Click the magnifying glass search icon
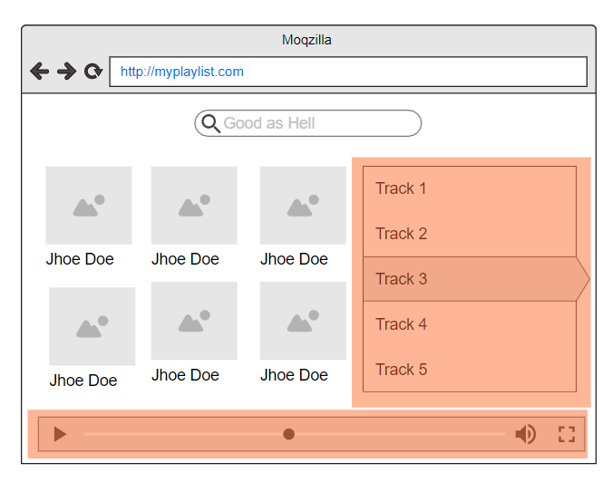This screenshot has width=612, height=492. (x=211, y=124)
